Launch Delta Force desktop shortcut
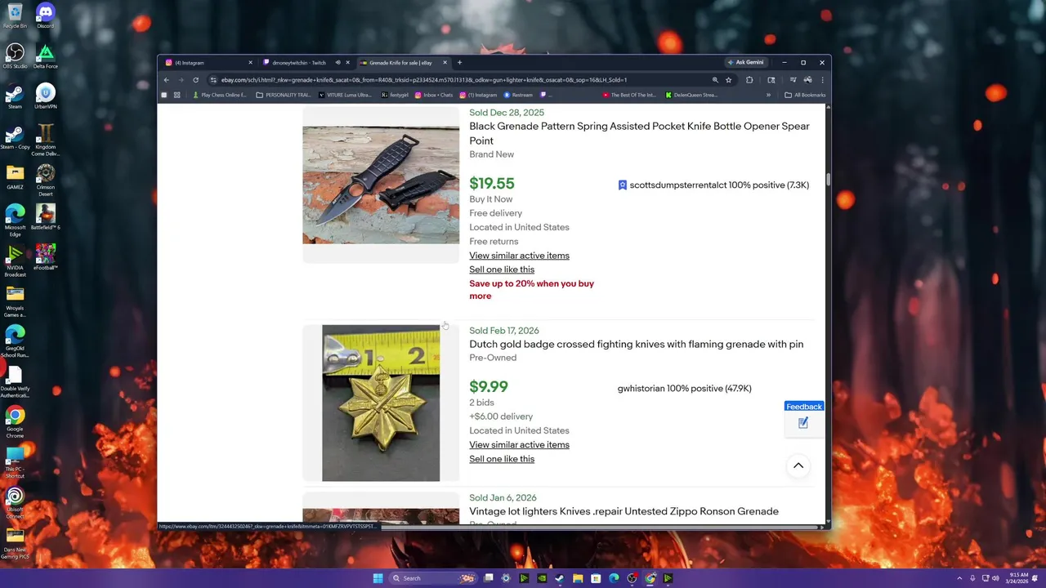Screen dimensions: 1046x588 pos(45,56)
